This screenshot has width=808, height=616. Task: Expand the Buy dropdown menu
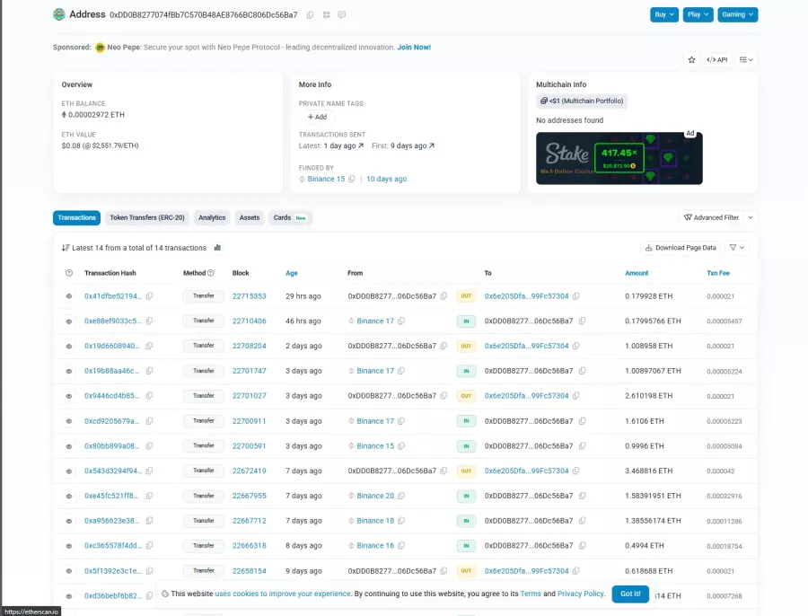(663, 14)
